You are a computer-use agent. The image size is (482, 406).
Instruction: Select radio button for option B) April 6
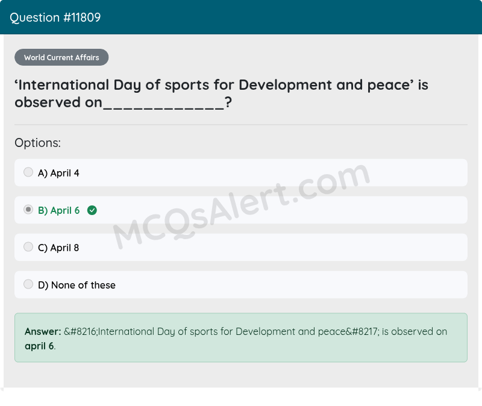click(28, 209)
